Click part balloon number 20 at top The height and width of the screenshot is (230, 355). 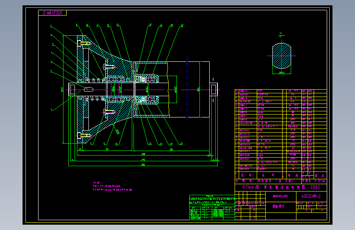[x=172, y=25]
